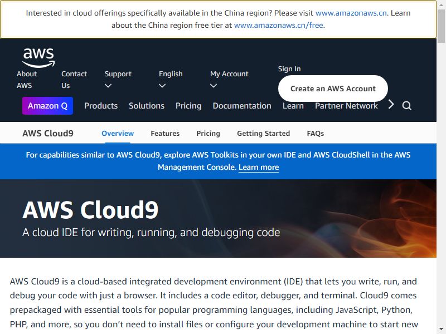Expand the Support dropdown
Screen dimensions: 446x334
[x=118, y=80]
